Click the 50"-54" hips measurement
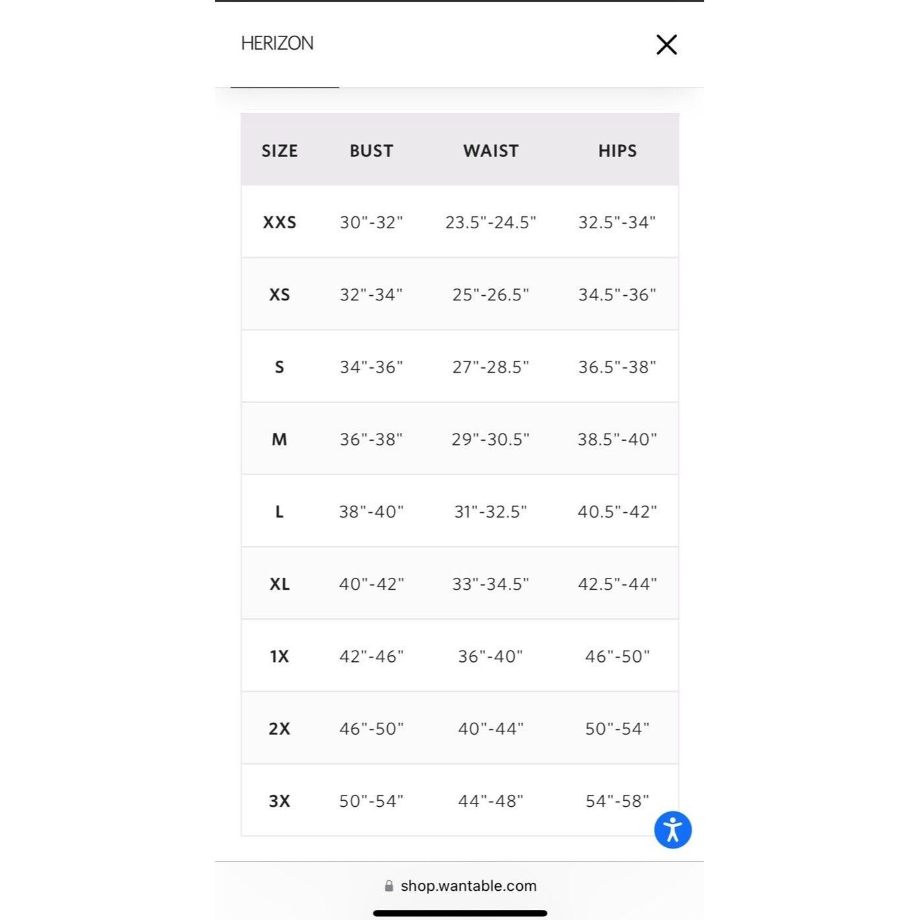 (618, 729)
